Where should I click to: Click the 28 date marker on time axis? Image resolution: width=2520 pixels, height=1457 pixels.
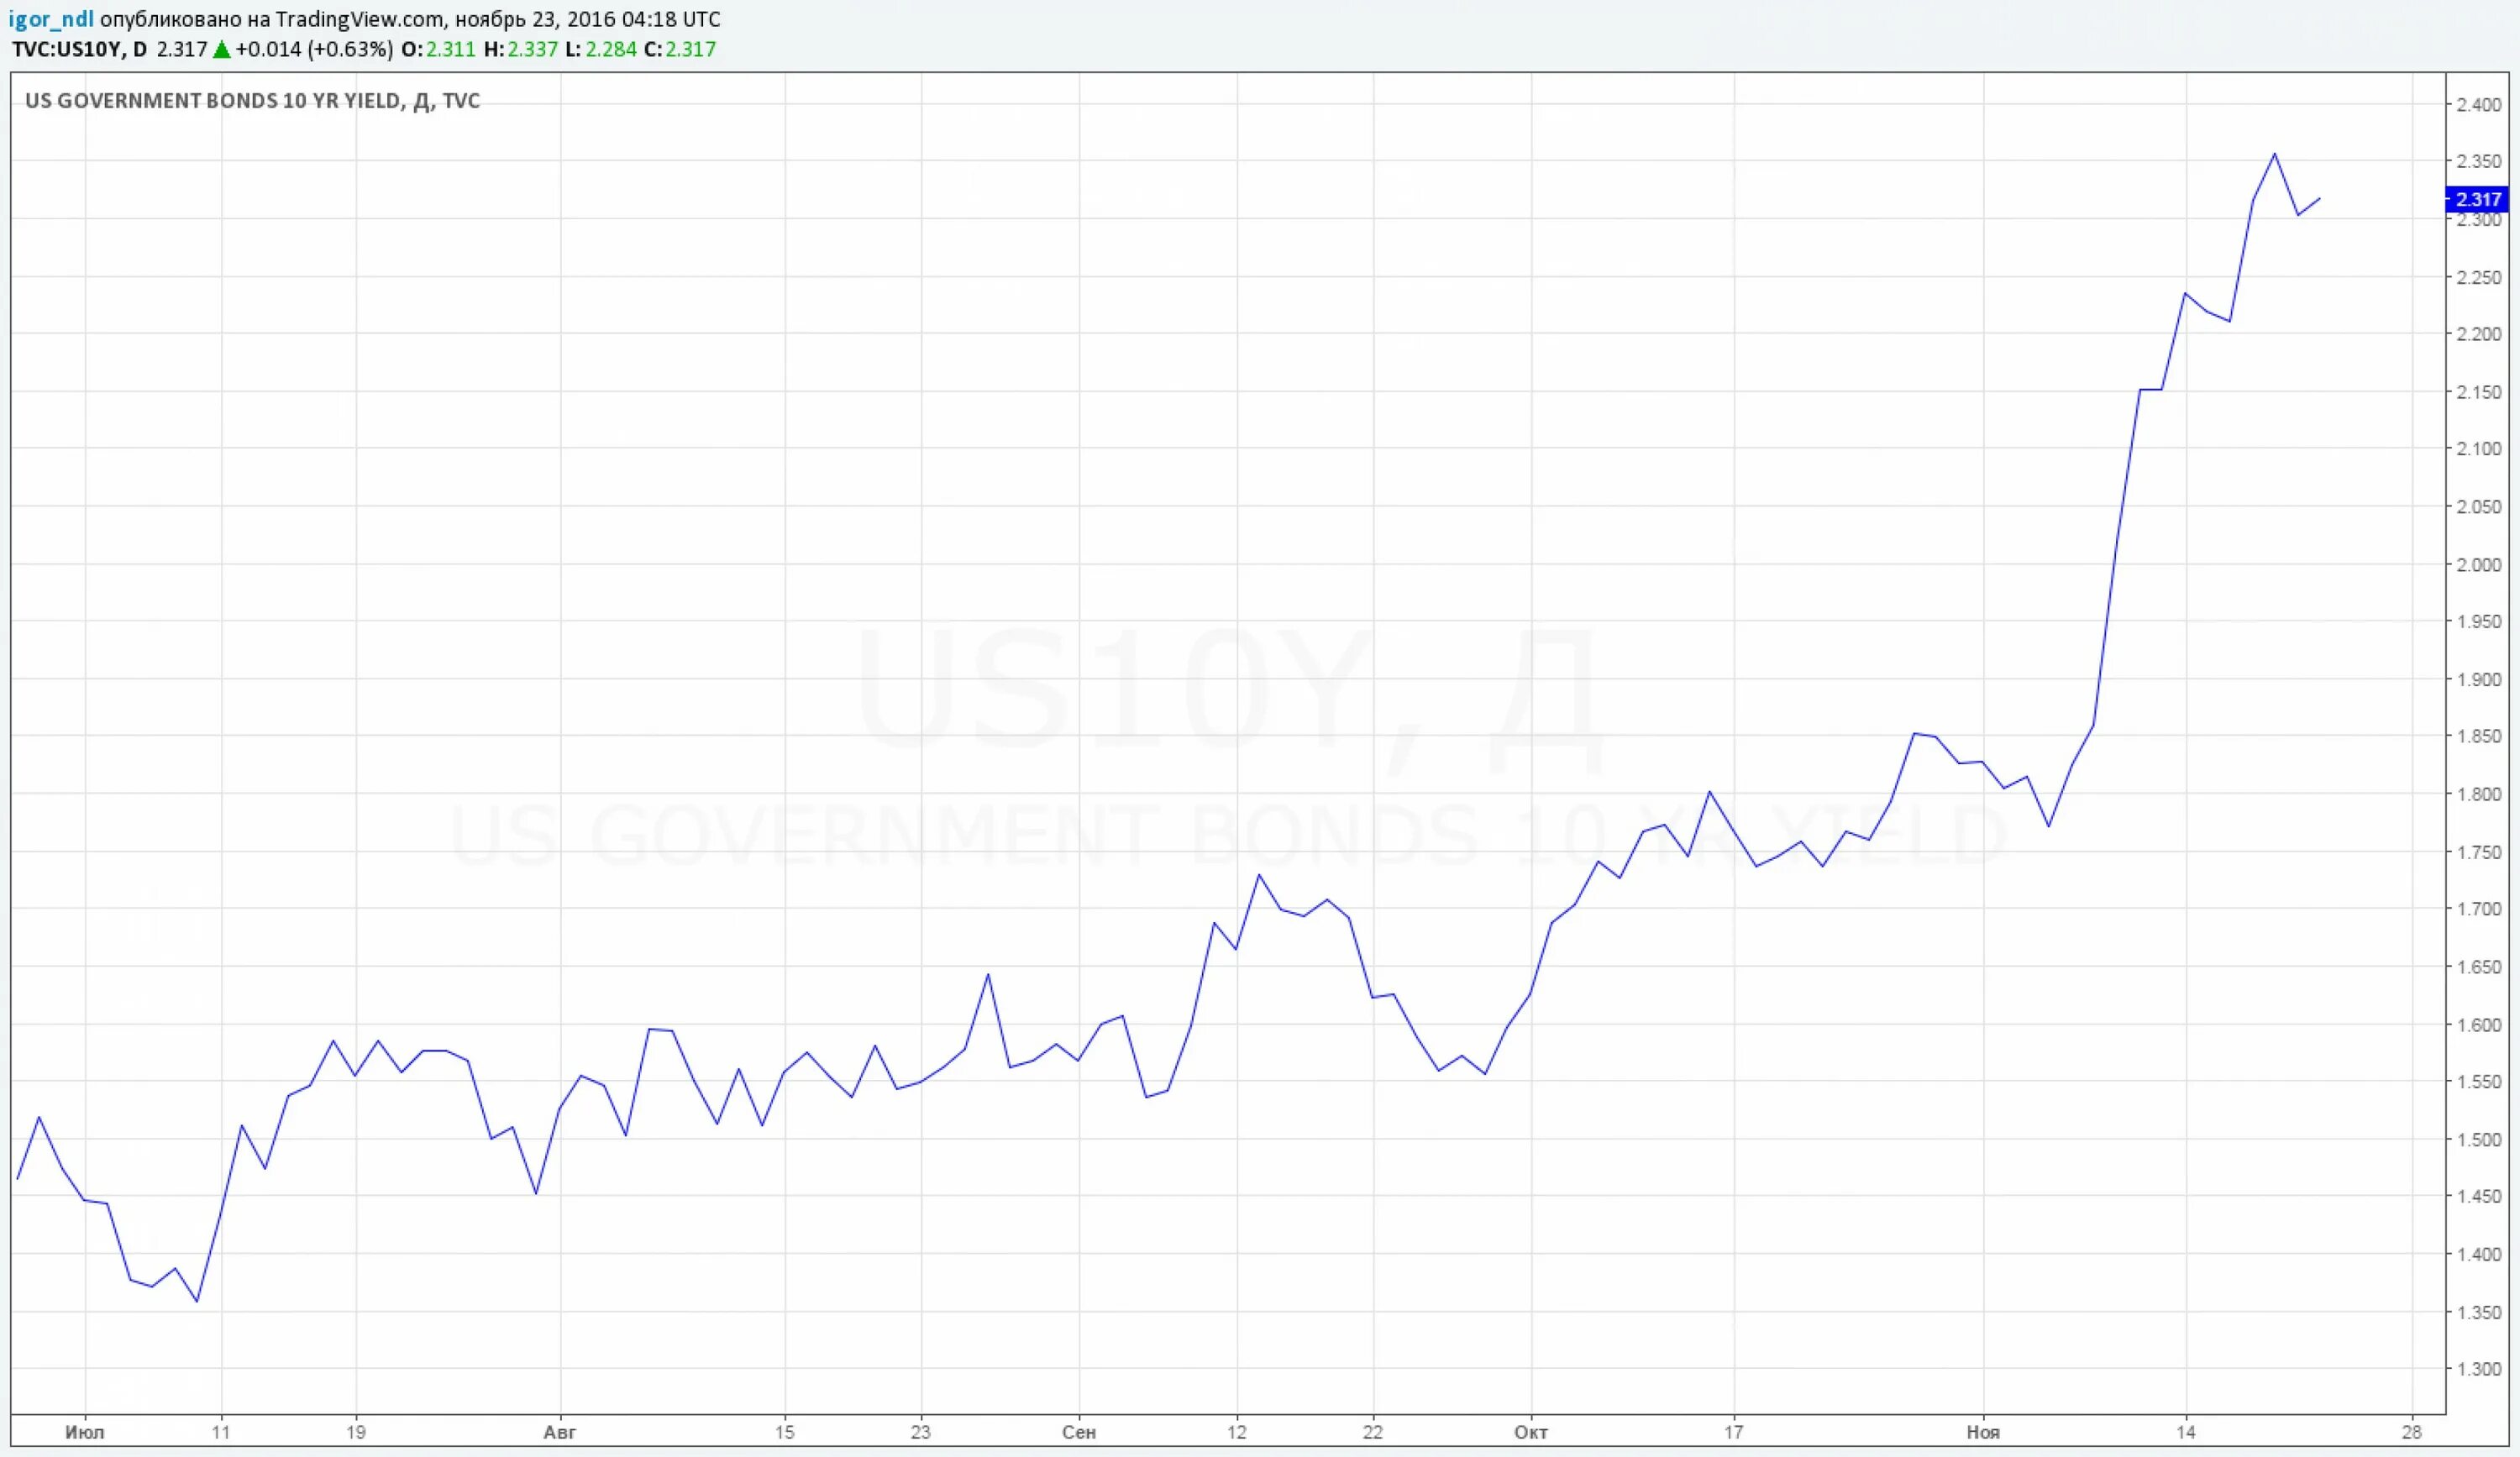coord(2411,1432)
